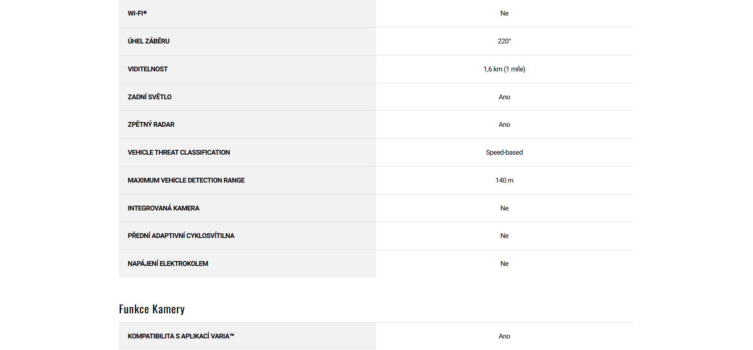Click Ne value for NAPÁJENÍ ELEKTROKOLEM

[x=504, y=263]
